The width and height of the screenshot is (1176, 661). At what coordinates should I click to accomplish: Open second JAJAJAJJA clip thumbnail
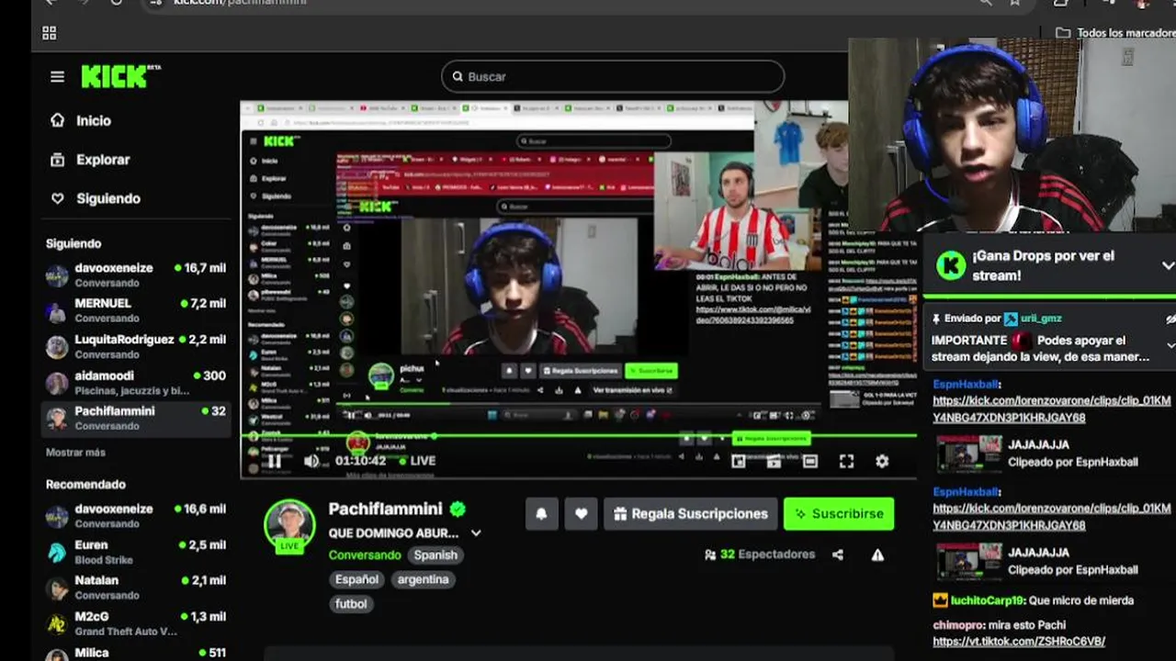pyautogui.click(x=969, y=561)
